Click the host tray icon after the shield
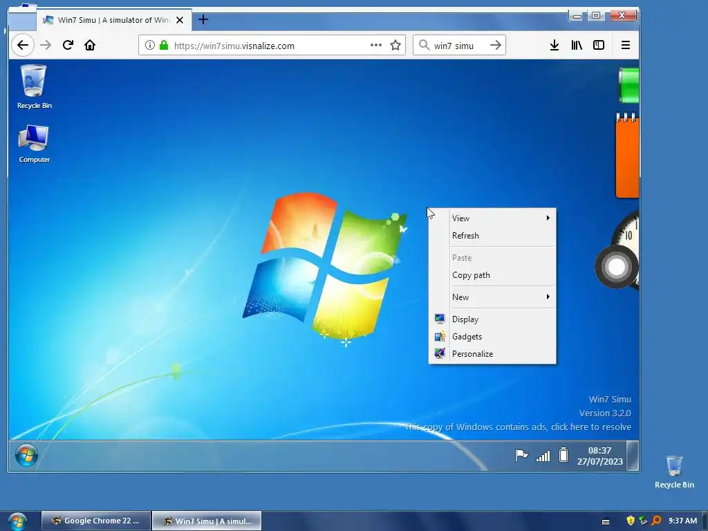 [x=643, y=521]
